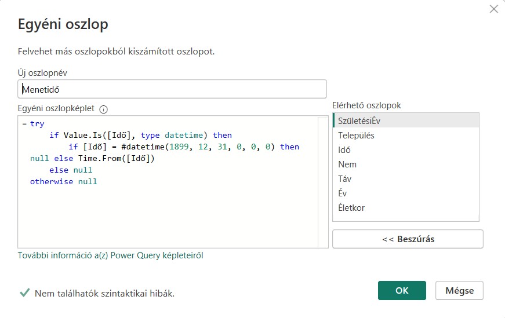Select Táv in available columns list
Screen dimensions: 505x318
406,179
